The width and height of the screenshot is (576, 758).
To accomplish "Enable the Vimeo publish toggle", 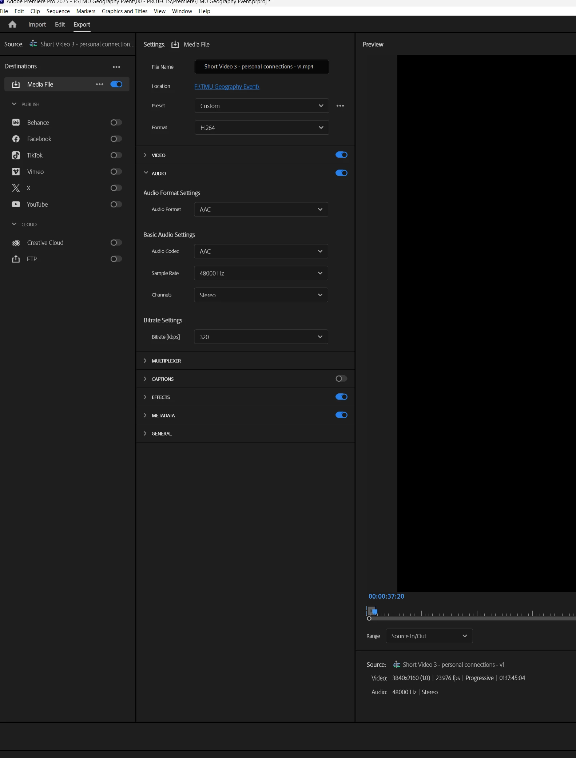I will pyautogui.click(x=116, y=172).
